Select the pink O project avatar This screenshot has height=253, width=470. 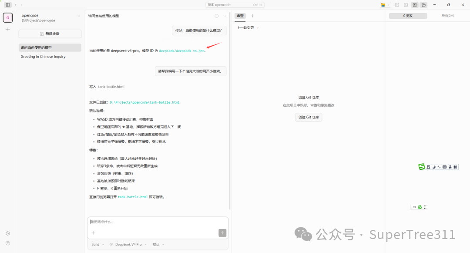point(8,18)
